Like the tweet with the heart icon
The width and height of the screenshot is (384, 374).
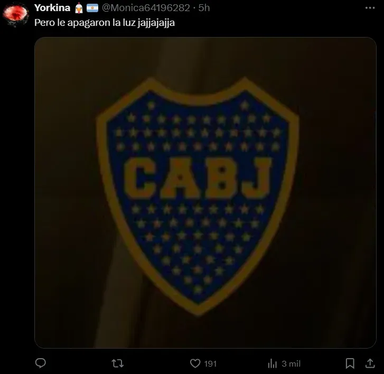tap(195, 363)
